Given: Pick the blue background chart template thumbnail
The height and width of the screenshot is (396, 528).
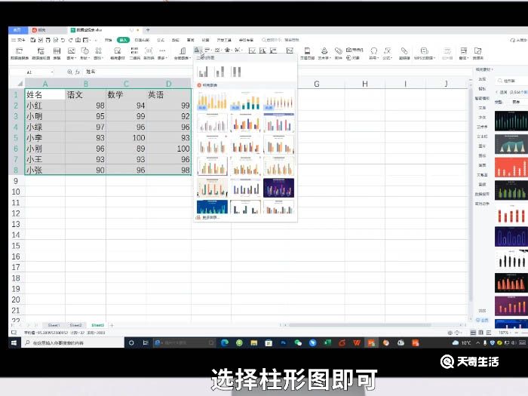Looking at the screenshot, I should pos(212,207).
